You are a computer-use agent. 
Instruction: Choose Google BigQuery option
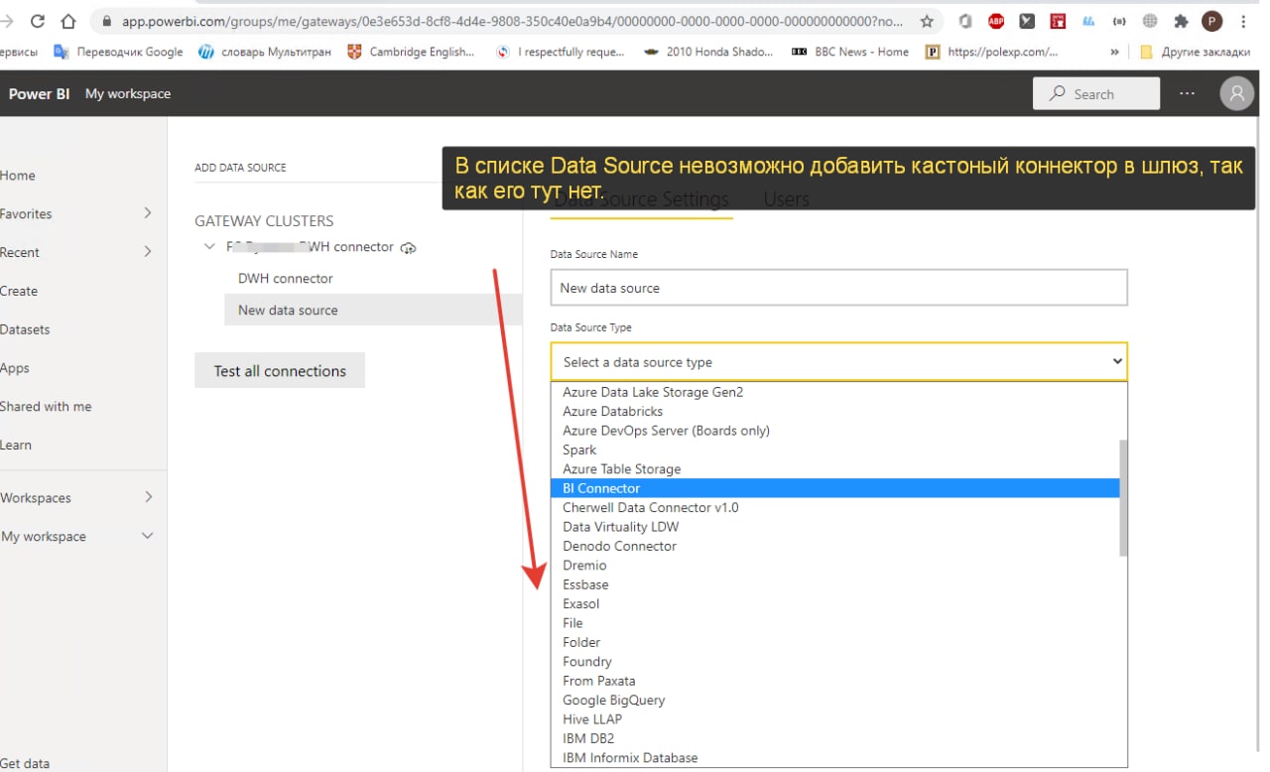point(834,700)
